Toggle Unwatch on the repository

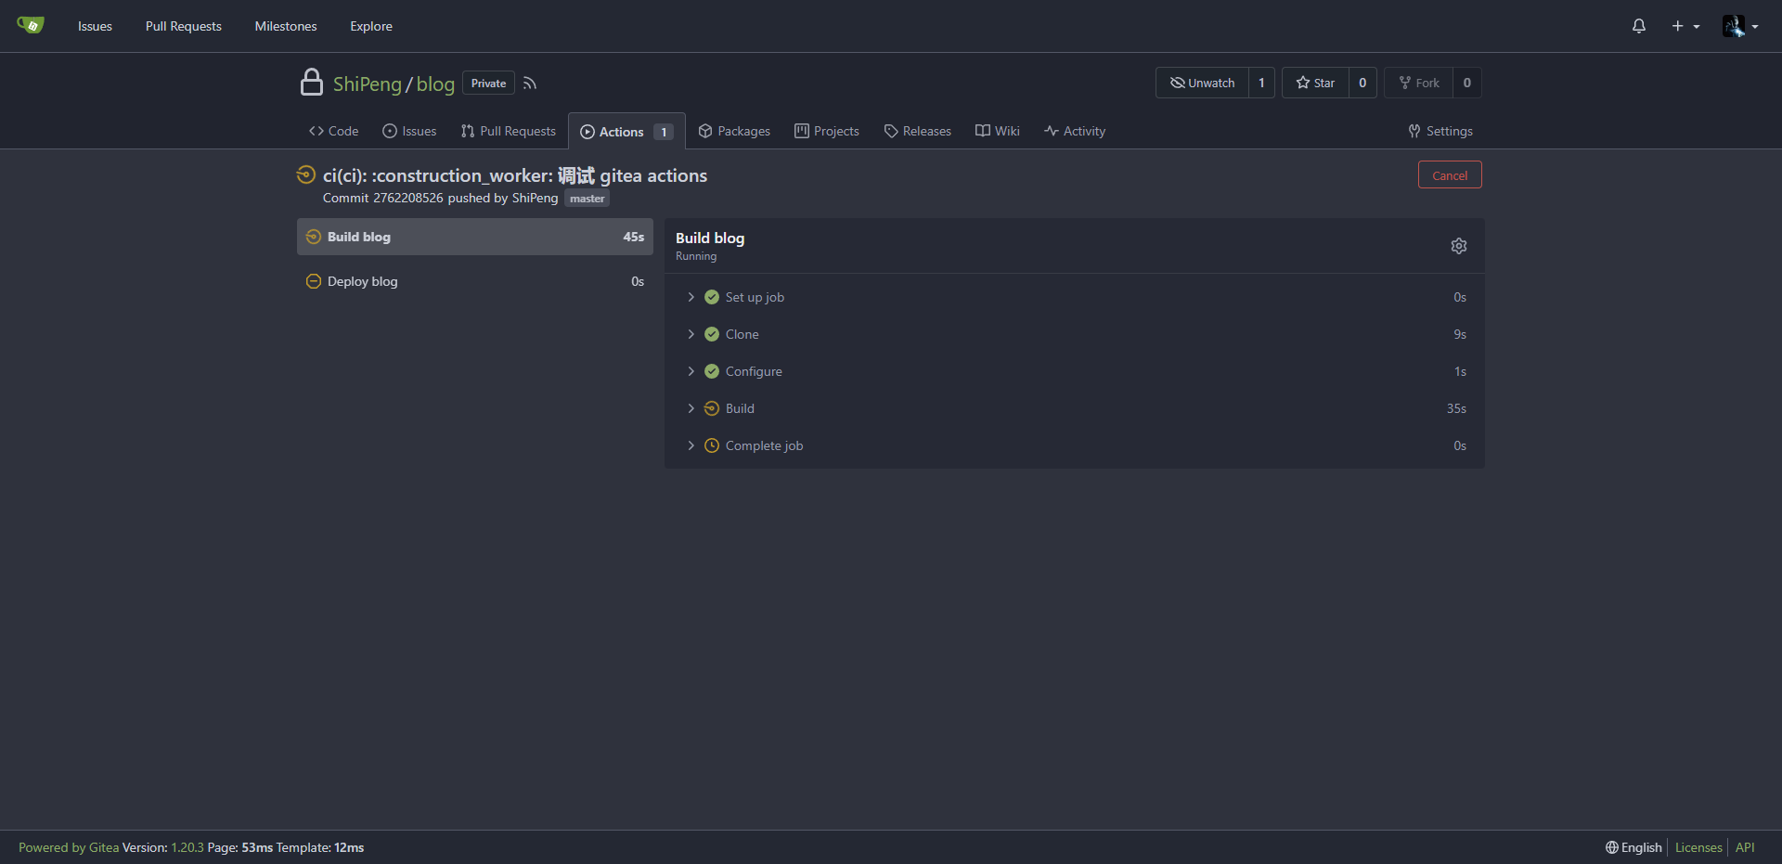pos(1202,83)
